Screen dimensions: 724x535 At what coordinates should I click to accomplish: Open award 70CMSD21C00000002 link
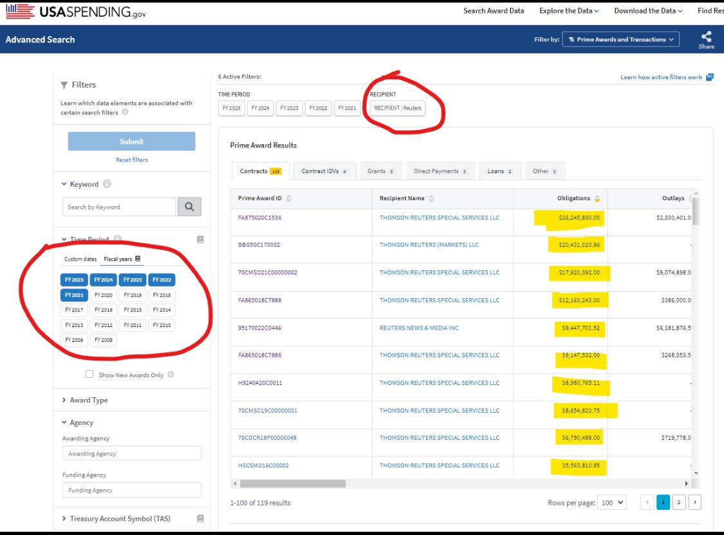(x=267, y=272)
